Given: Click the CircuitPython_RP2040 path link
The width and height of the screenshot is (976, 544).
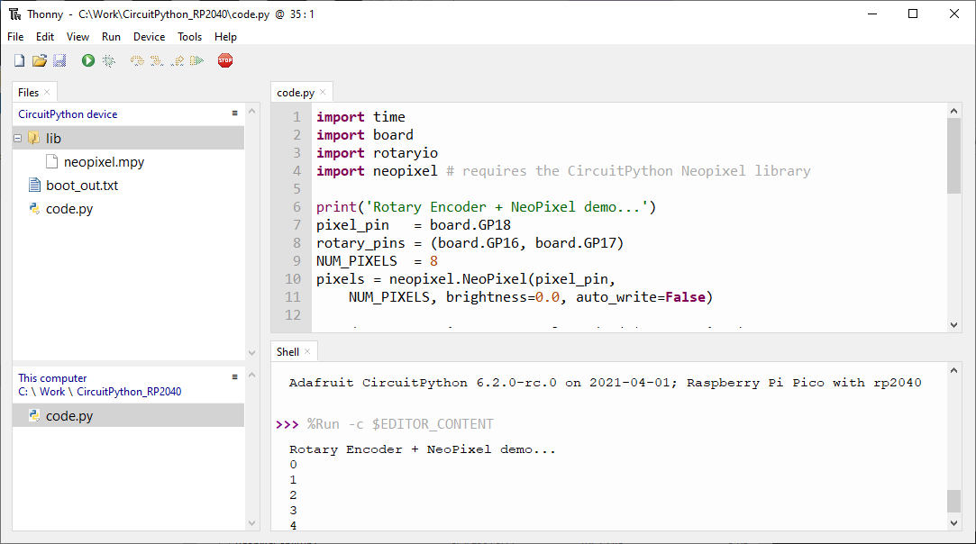Looking at the screenshot, I should coord(129,392).
